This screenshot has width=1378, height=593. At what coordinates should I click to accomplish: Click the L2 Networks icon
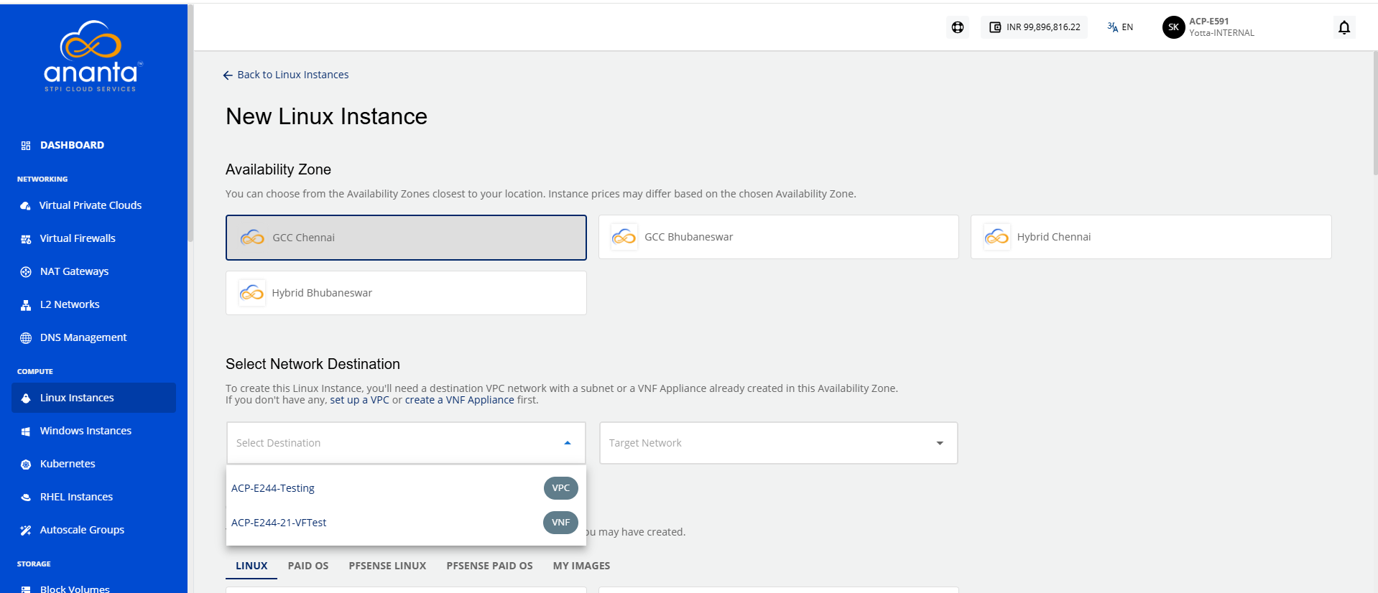point(26,304)
